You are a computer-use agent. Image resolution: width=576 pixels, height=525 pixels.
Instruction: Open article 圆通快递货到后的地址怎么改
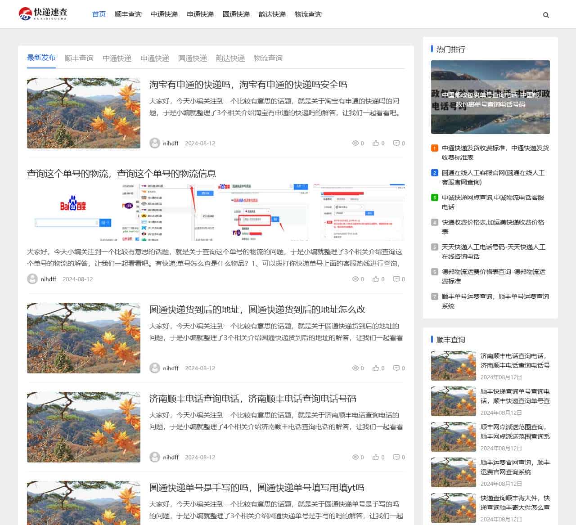click(257, 310)
